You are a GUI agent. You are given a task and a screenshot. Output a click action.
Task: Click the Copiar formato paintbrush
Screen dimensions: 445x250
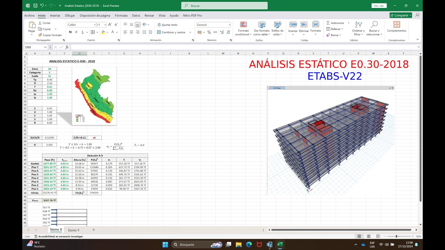(40, 35)
